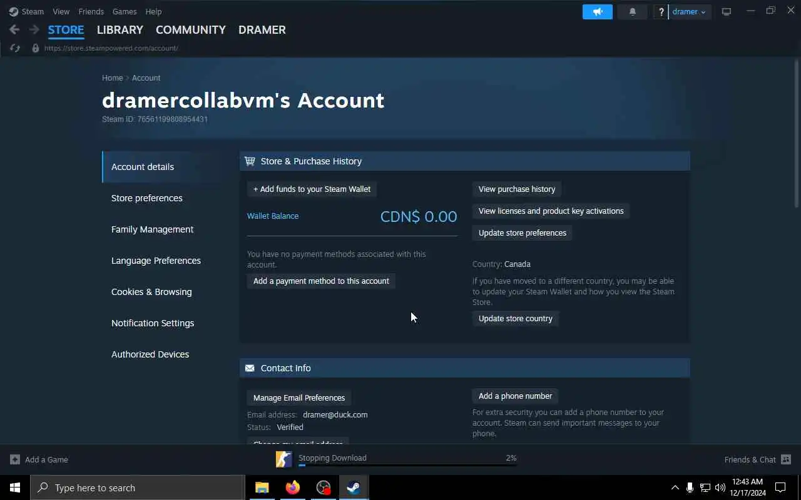The image size is (801, 500).
Task: Click Add funds to your Steam Wallet
Action: [312, 189]
